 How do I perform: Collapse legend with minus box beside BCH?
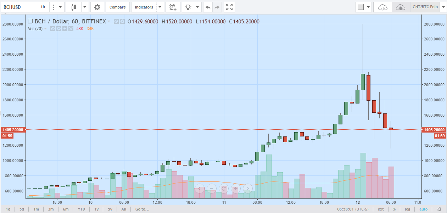(x=30, y=21)
